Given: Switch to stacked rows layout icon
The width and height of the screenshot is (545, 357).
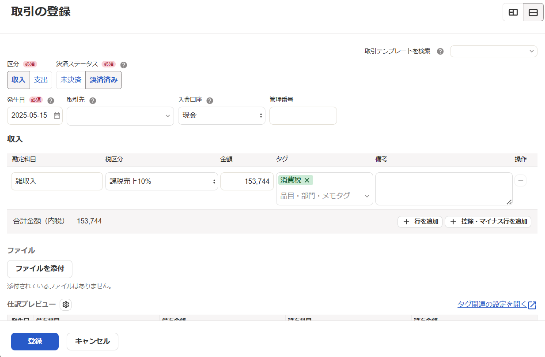Looking at the screenshot, I should click(x=533, y=12).
